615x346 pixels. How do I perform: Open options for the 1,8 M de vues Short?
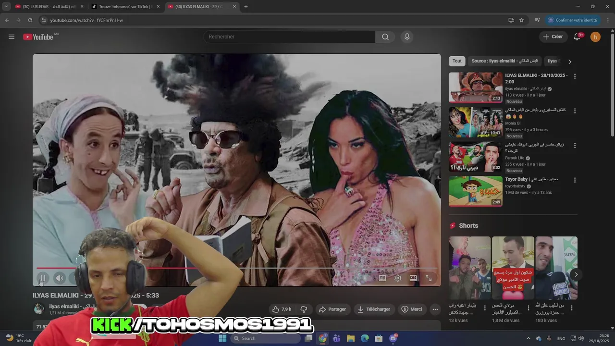click(x=529, y=308)
